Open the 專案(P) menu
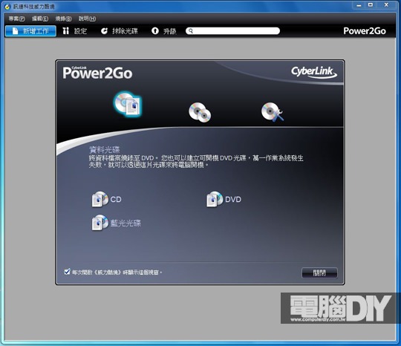The width and height of the screenshot is (401, 346). pyautogui.click(x=16, y=19)
